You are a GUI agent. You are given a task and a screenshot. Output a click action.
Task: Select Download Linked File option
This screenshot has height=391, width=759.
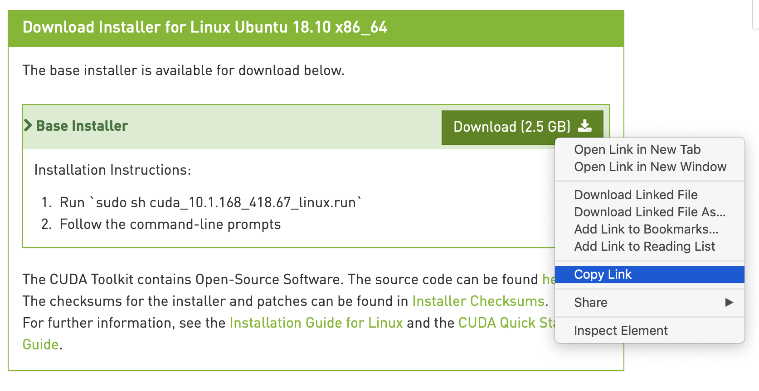[x=636, y=195]
